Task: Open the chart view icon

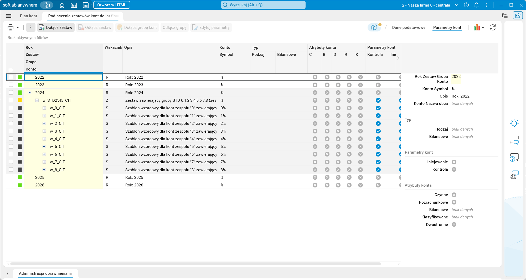Action: (x=477, y=28)
